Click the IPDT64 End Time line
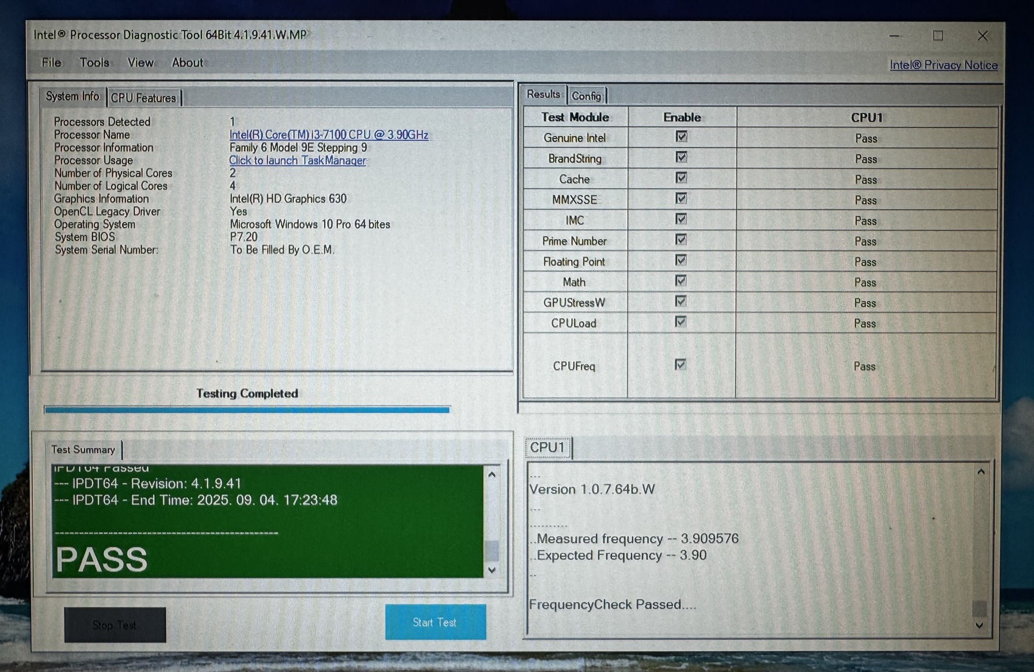The height and width of the screenshot is (672, 1034). click(196, 500)
